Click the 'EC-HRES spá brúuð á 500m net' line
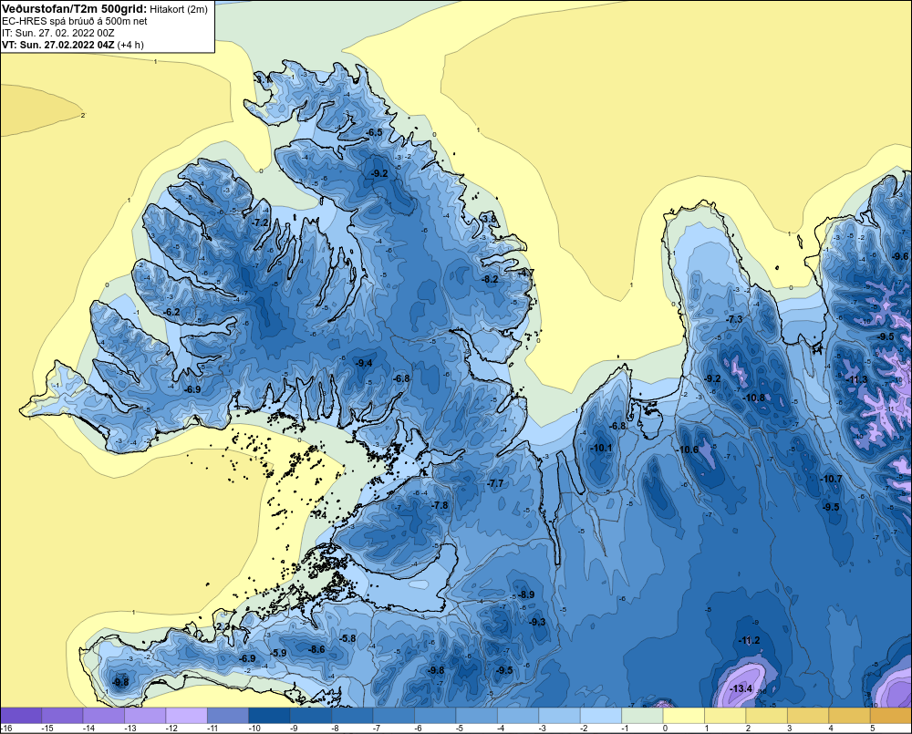The width and height of the screenshot is (912, 734). (x=75, y=21)
